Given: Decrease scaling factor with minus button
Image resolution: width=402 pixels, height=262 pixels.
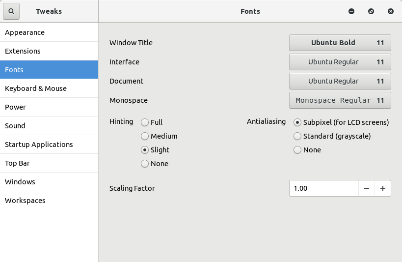Looking at the screenshot, I should (367, 188).
